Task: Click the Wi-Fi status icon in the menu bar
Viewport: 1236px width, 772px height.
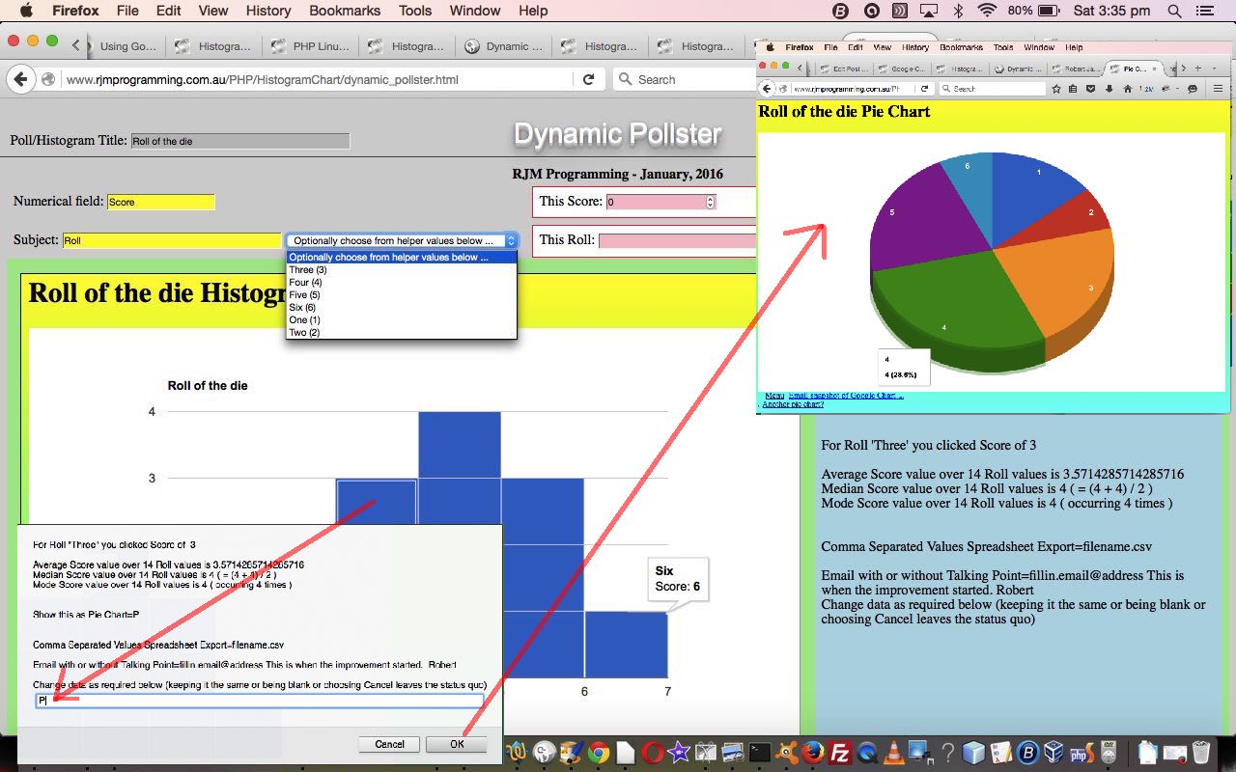Action: point(986,12)
